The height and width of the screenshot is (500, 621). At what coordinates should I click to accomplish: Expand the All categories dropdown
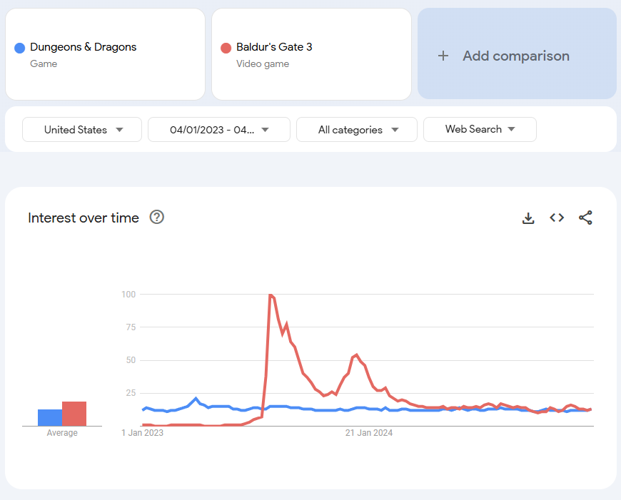tap(357, 130)
